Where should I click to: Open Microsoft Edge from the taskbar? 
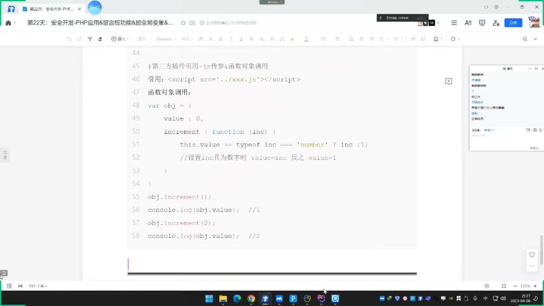click(x=237, y=299)
